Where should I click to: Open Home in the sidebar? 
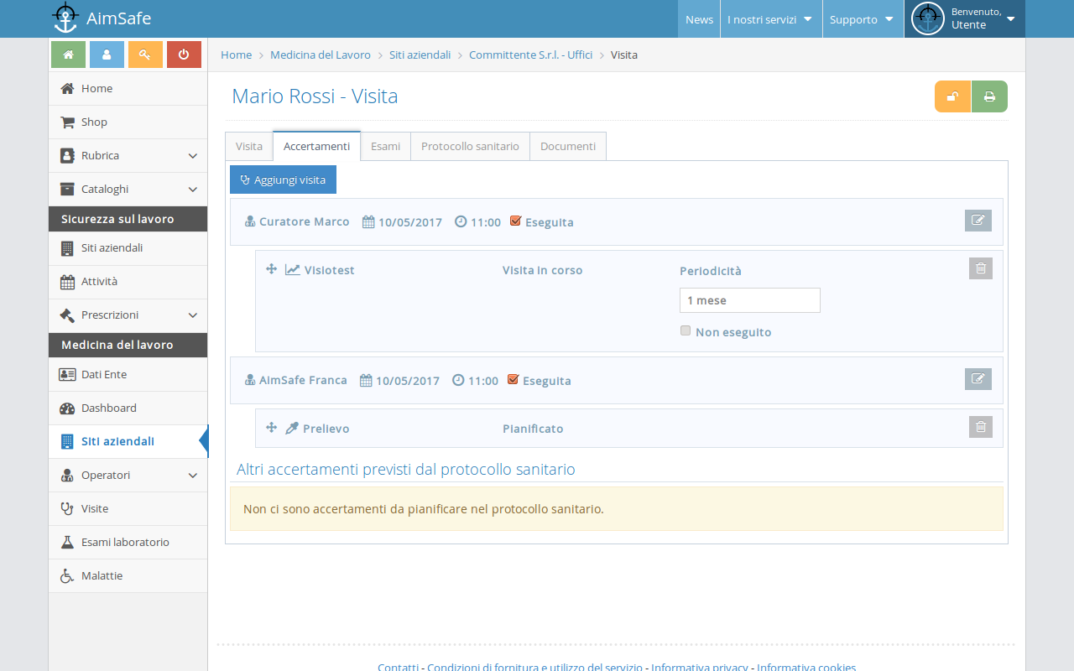(128, 89)
